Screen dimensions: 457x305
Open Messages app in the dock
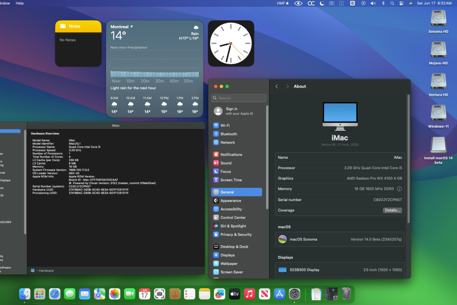69,294
